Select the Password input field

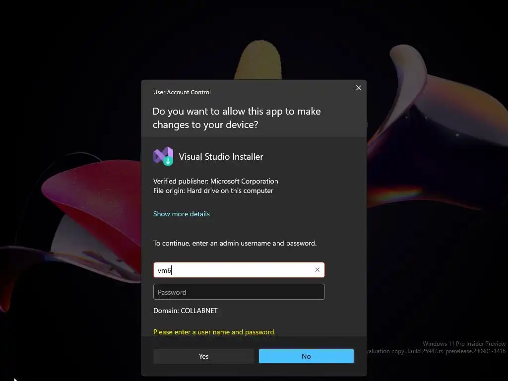[239, 292]
